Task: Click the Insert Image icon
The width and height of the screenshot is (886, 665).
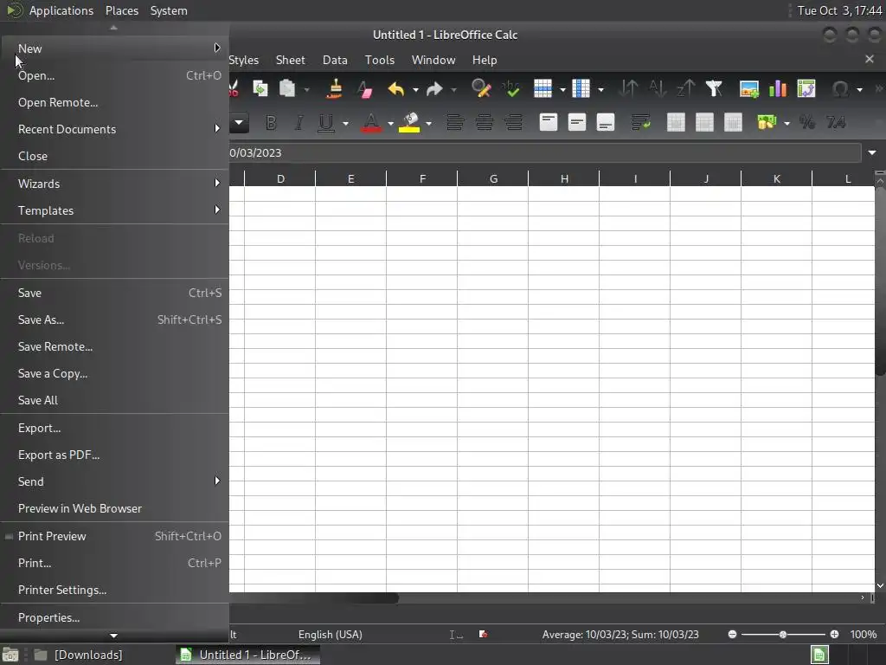Action: 749,89
